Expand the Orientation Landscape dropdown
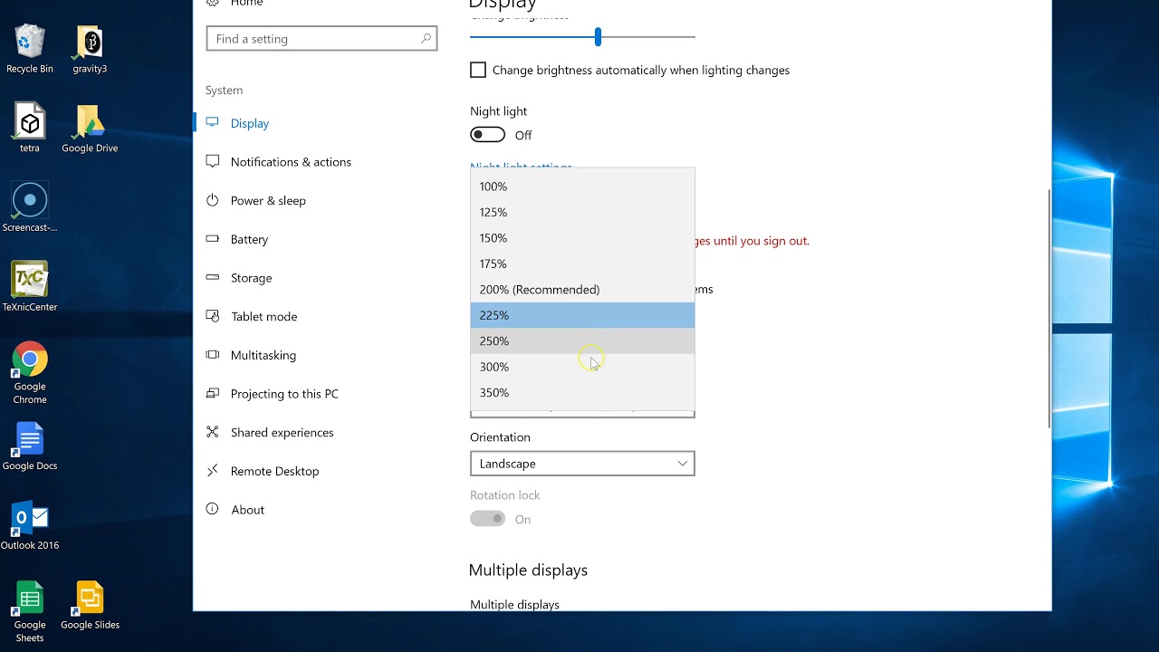The height and width of the screenshot is (652, 1159). click(582, 464)
